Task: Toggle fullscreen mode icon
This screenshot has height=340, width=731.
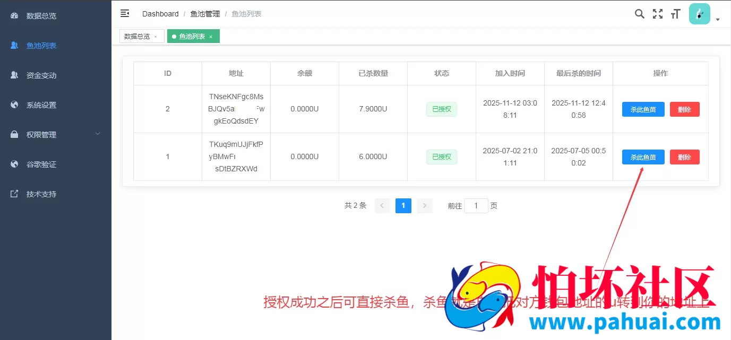Action: click(x=658, y=14)
